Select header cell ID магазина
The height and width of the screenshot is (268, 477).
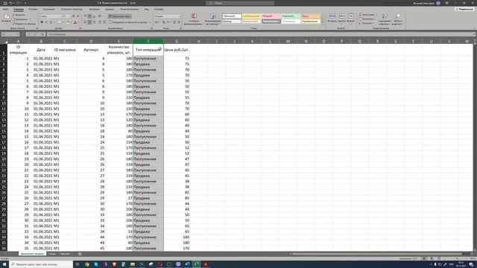(65, 50)
